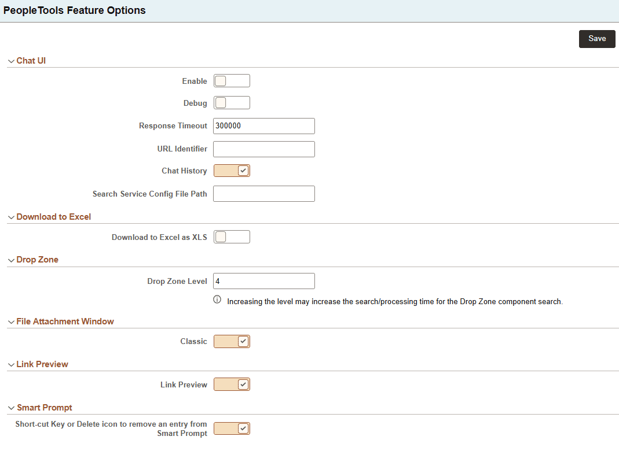Viewport: 619px width, 451px height.
Task: Collapse the Download to Excel section
Action: click(x=11, y=217)
